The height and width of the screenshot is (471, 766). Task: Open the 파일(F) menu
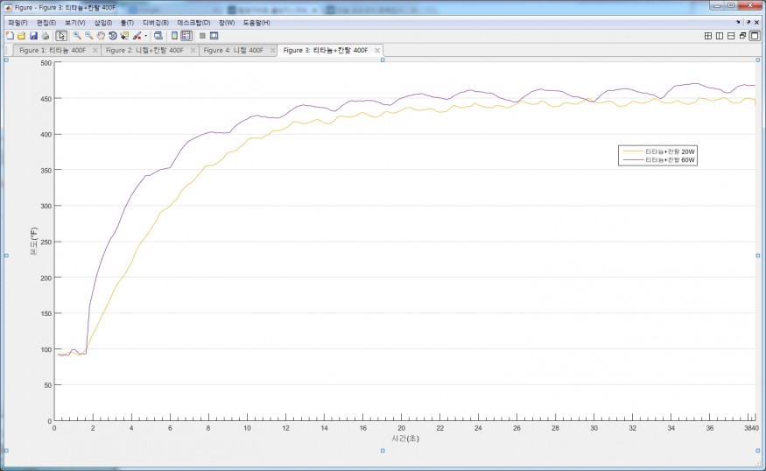18,23
